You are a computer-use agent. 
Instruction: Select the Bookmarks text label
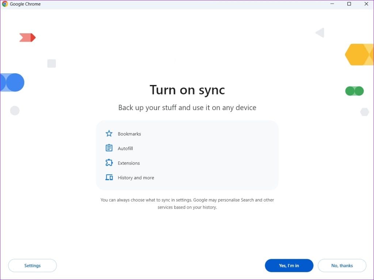pos(129,134)
